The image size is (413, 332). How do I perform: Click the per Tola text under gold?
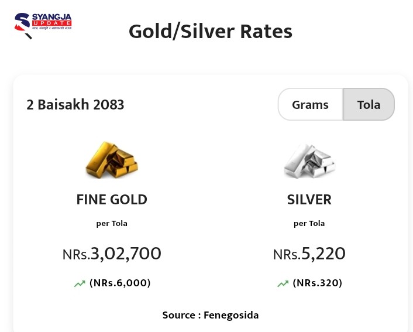click(x=112, y=223)
